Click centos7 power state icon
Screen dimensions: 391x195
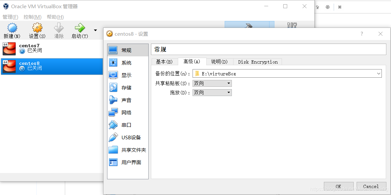coord(22,51)
